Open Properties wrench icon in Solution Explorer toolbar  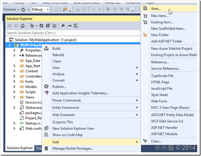(63, 26)
